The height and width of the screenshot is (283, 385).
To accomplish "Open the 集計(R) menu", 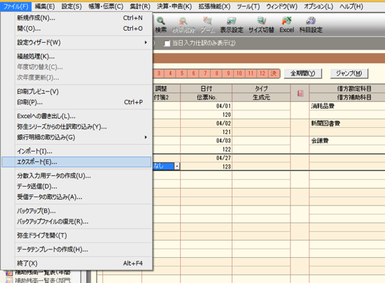I will [x=140, y=6].
